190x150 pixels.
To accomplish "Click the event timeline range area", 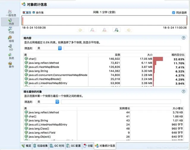I will click(x=104, y=21).
